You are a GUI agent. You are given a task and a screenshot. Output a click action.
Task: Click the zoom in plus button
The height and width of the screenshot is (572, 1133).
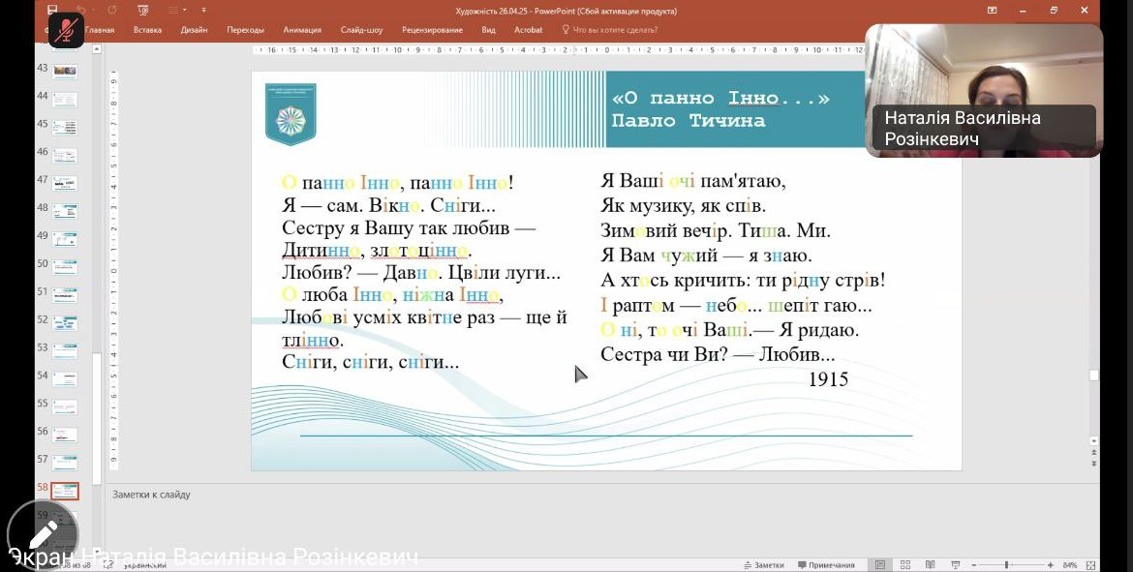pyautogui.click(x=1051, y=565)
